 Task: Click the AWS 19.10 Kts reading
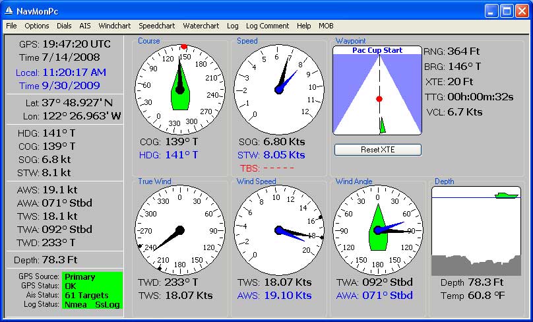pyautogui.click(x=274, y=296)
